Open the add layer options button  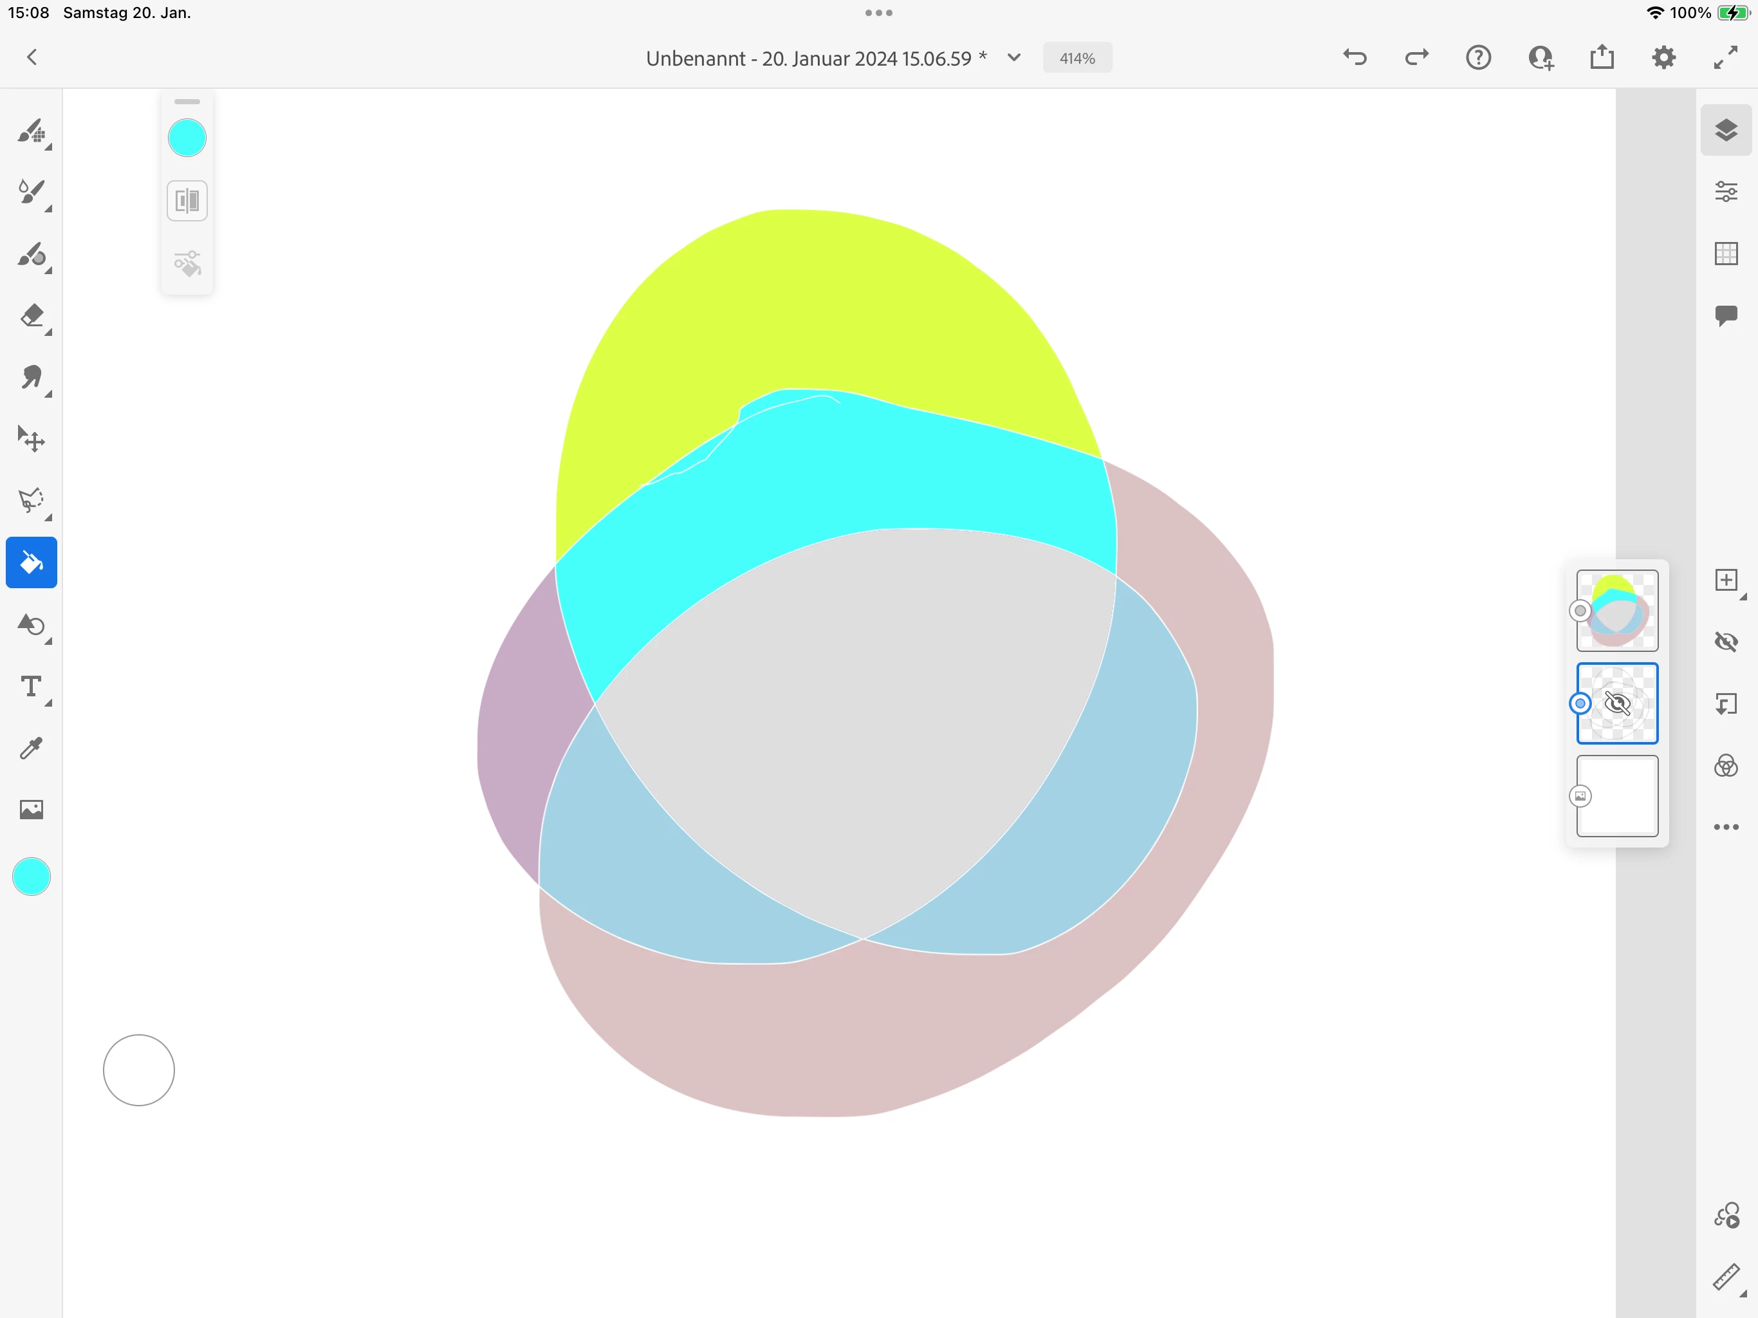pos(1725,580)
